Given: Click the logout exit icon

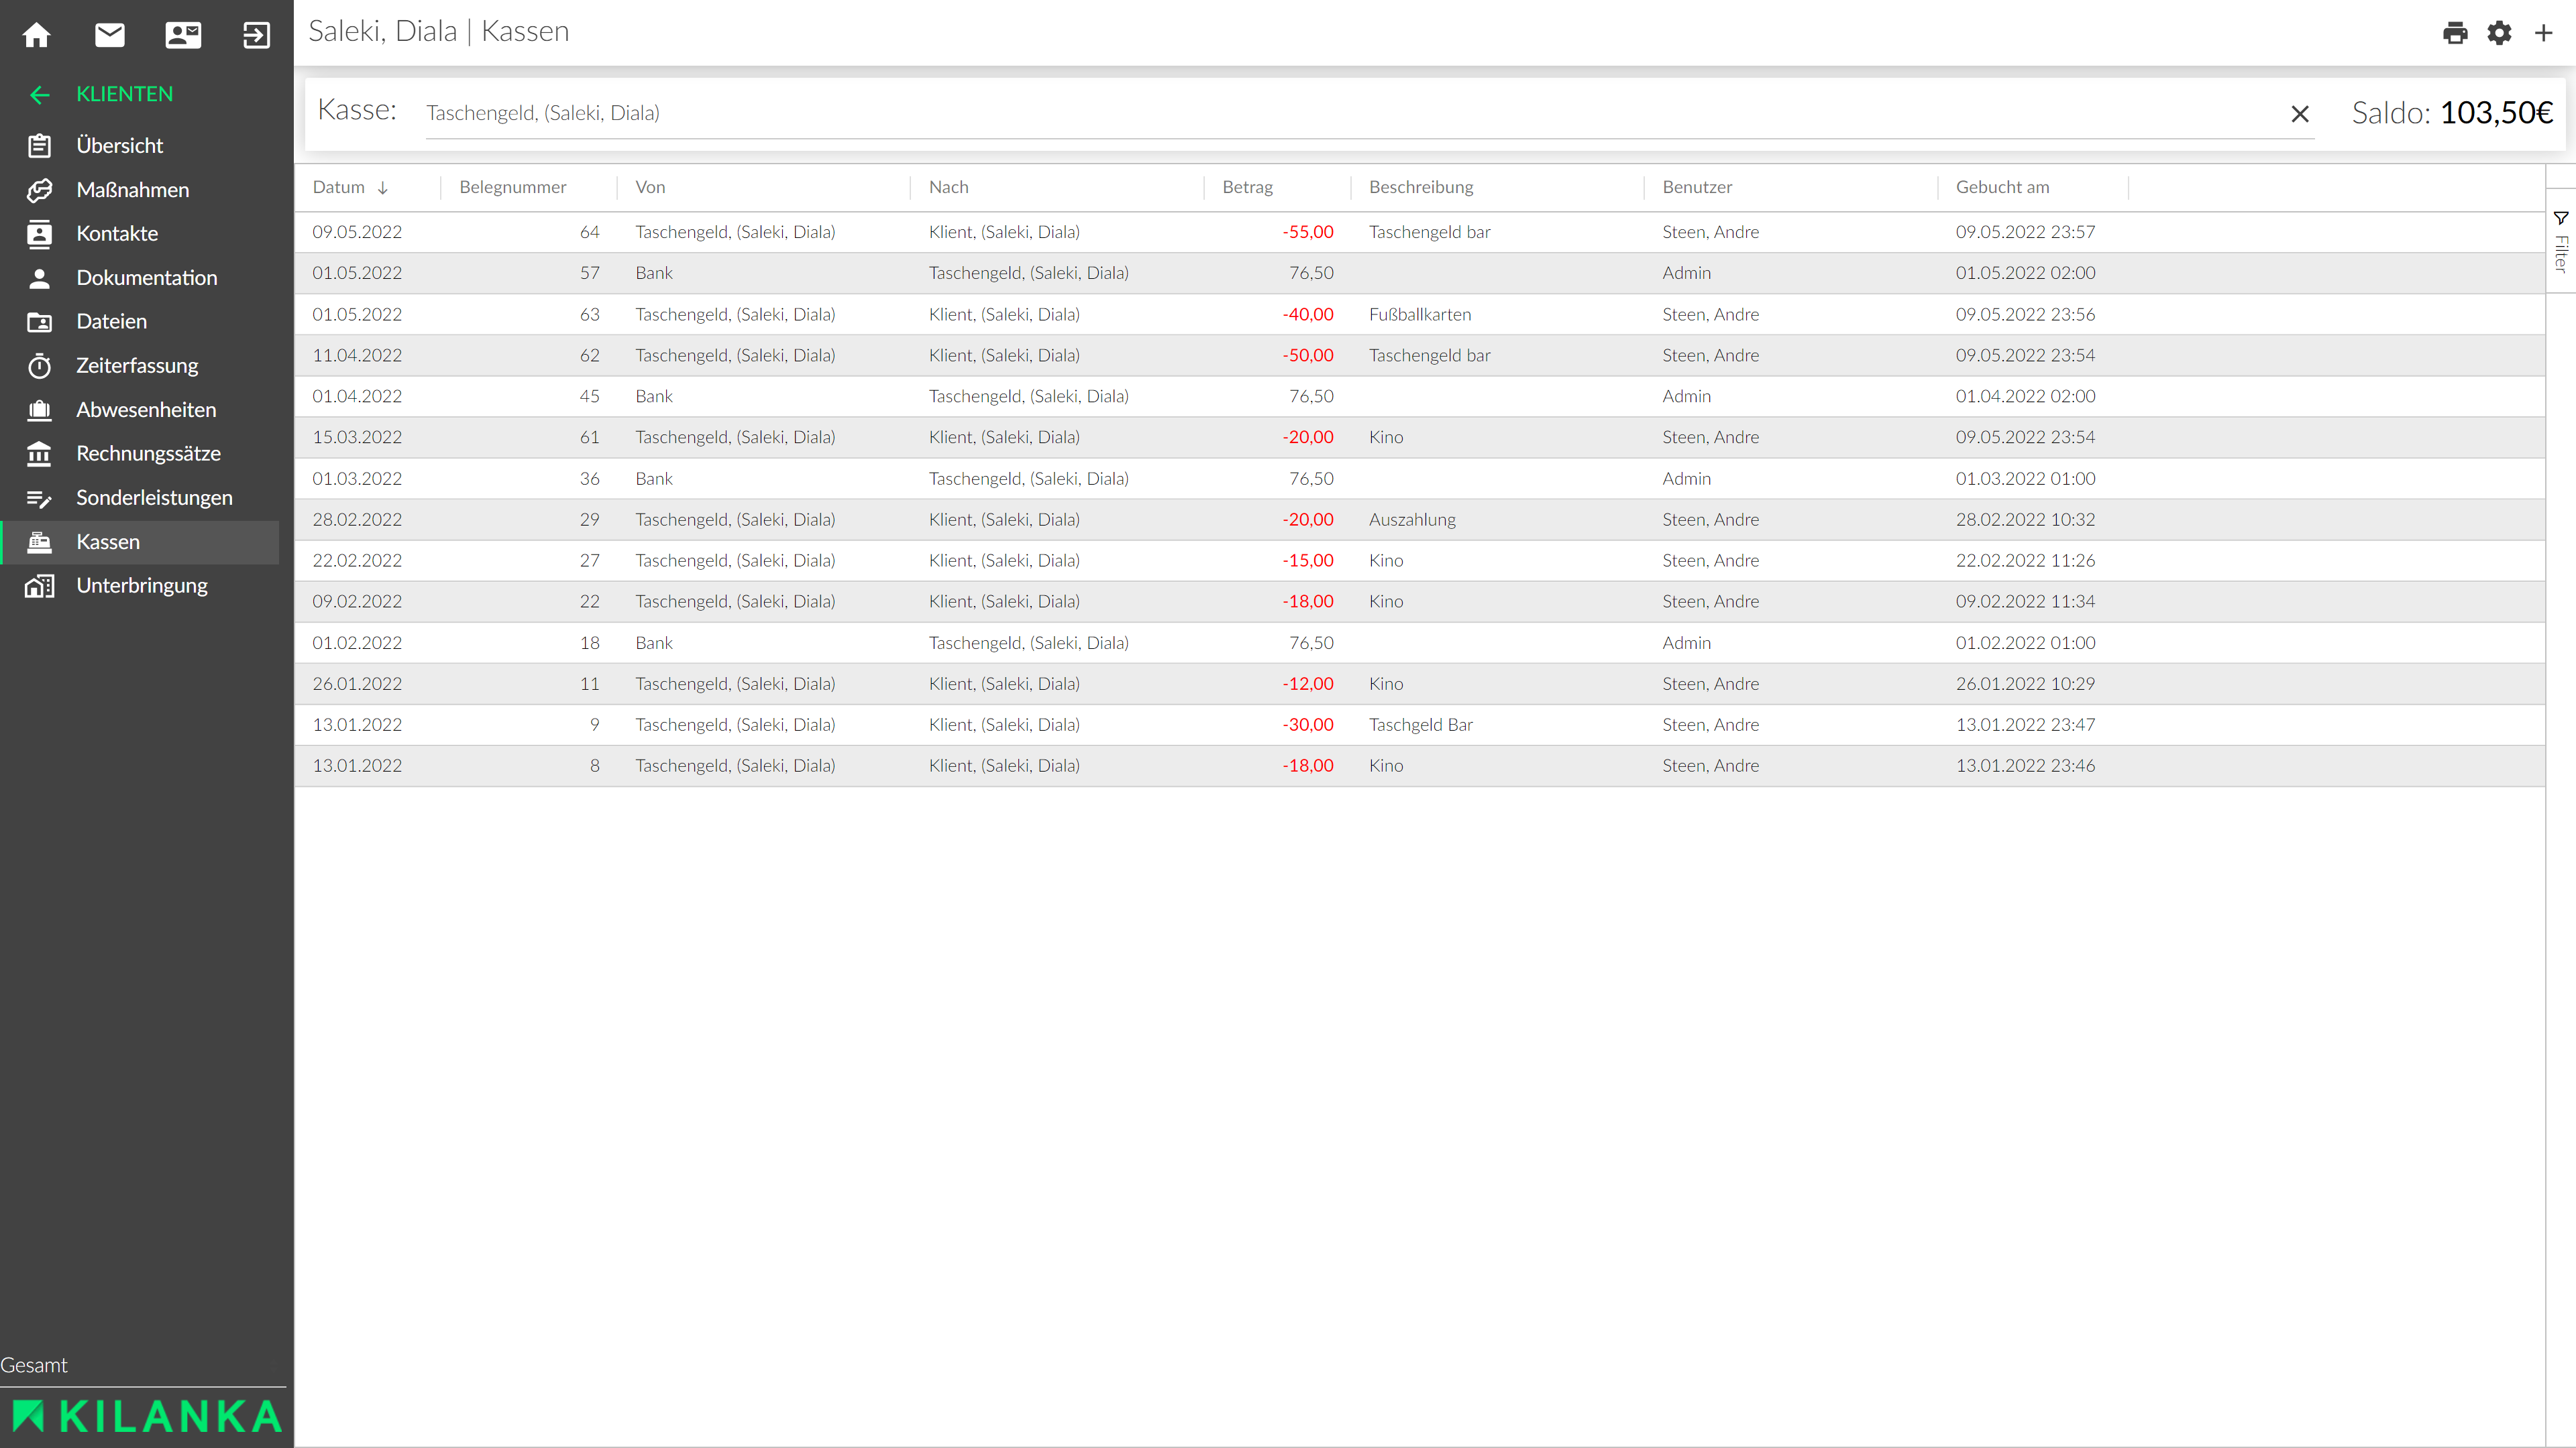Looking at the screenshot, I should pos(256,35).
